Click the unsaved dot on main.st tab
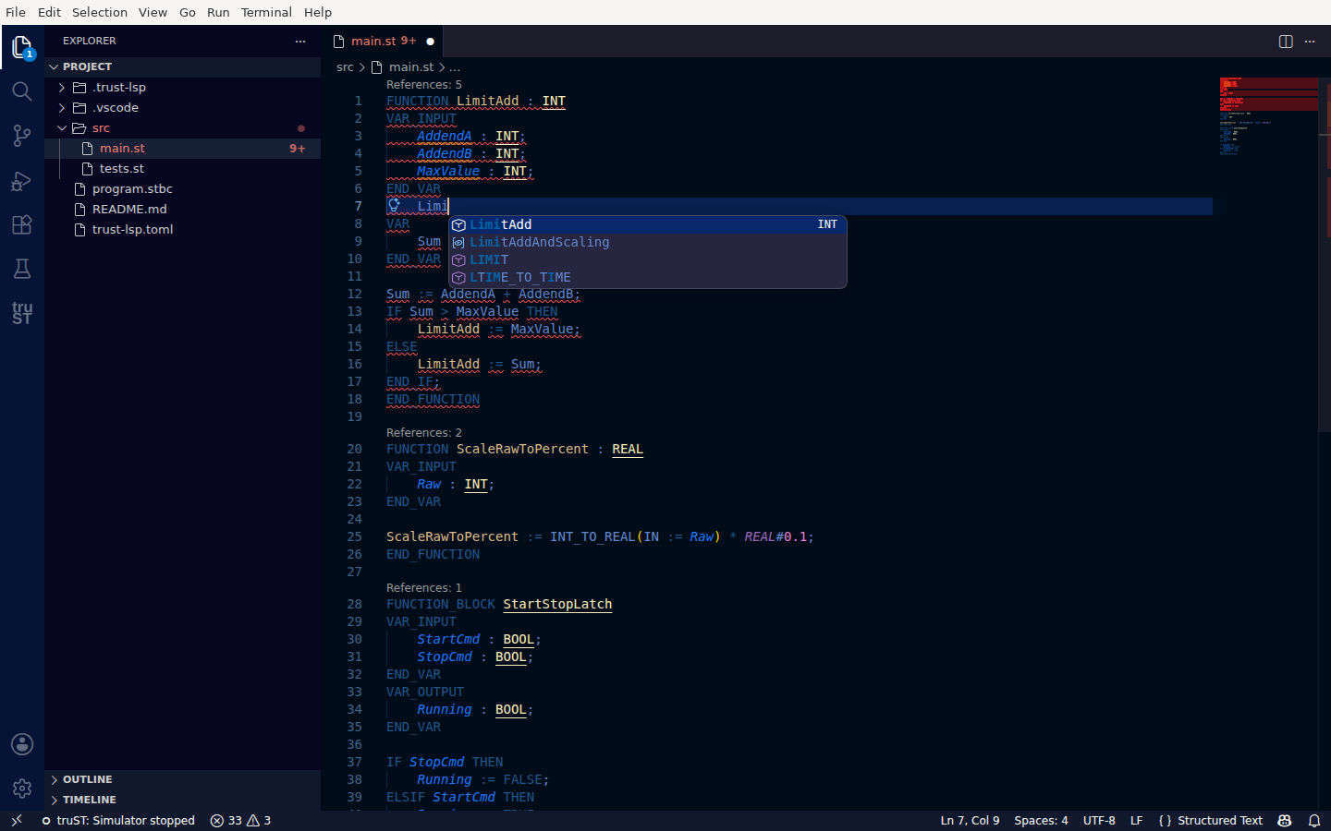Screen dimensions: 1331x831 (x=430, y=42)
